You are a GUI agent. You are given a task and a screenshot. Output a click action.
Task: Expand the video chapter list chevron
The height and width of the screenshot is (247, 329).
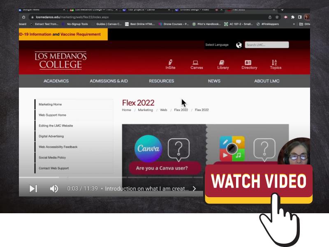coord(194,189)
